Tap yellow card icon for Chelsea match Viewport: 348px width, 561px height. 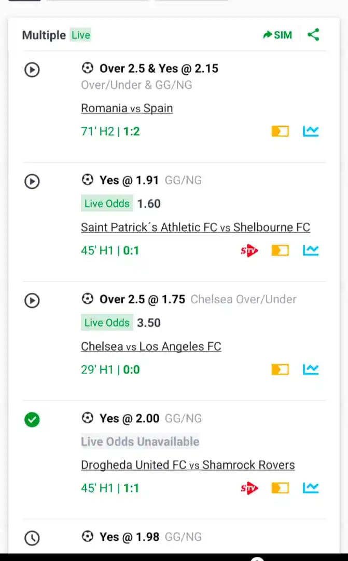click(x=280, y=370)
